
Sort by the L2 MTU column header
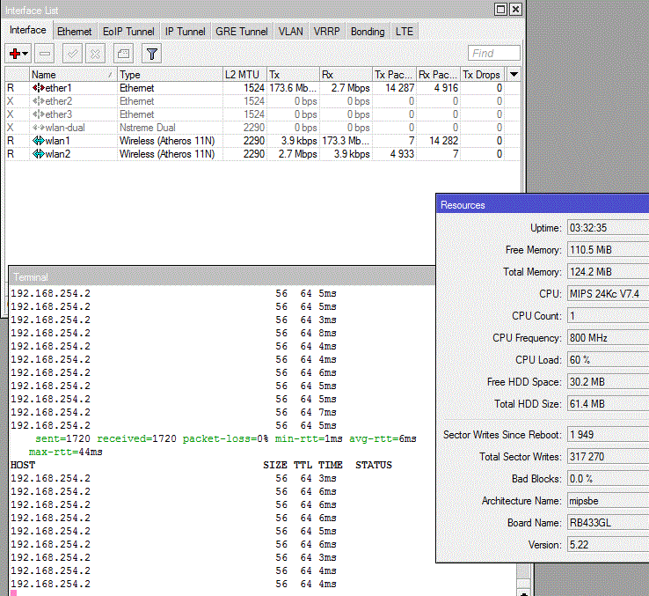(x=244, y=75)
